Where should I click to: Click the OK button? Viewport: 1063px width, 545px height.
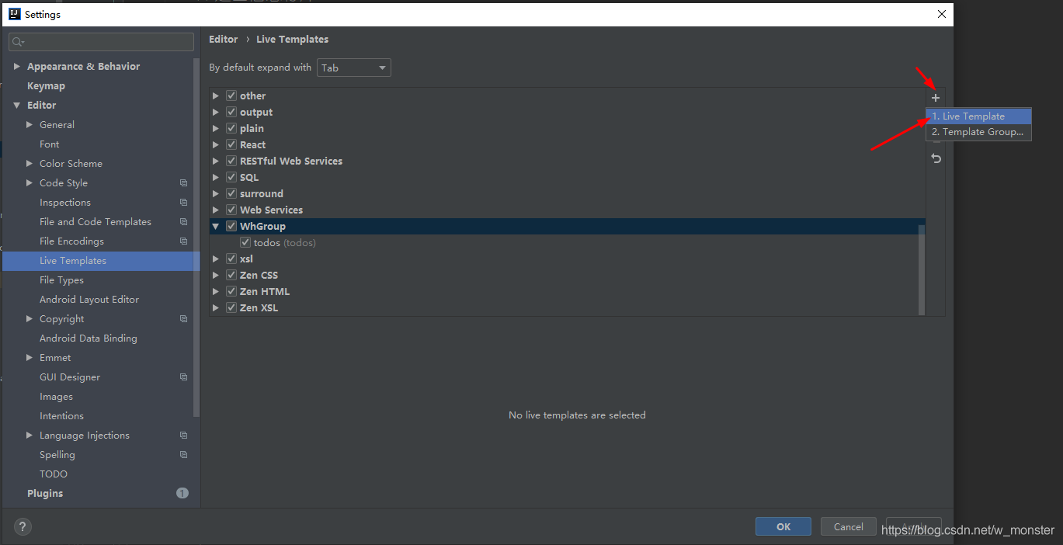[x=783, y=526]
